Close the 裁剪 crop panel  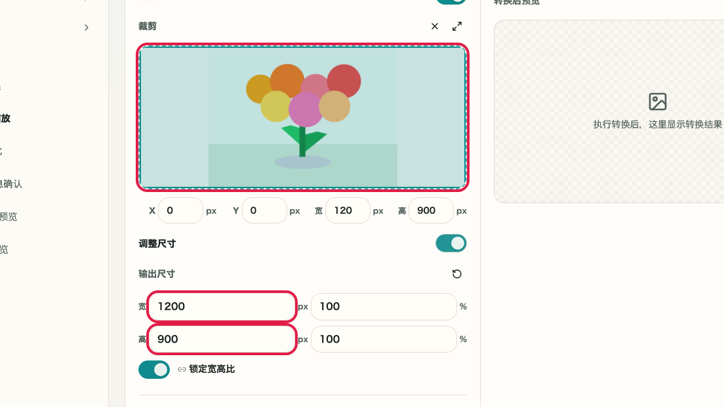click(435, 26)
